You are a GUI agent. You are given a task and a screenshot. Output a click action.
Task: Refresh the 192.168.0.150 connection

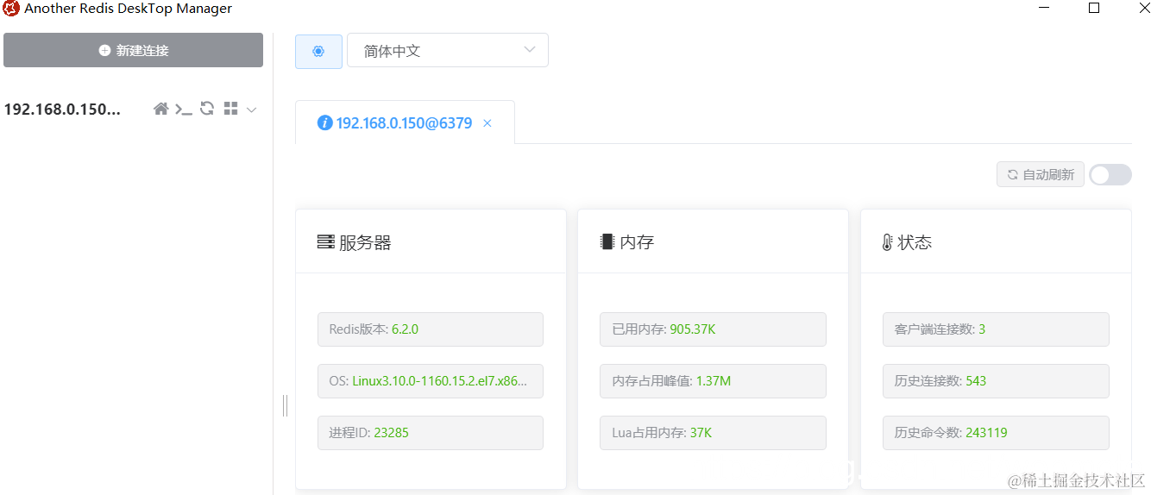tap(207, 109)
